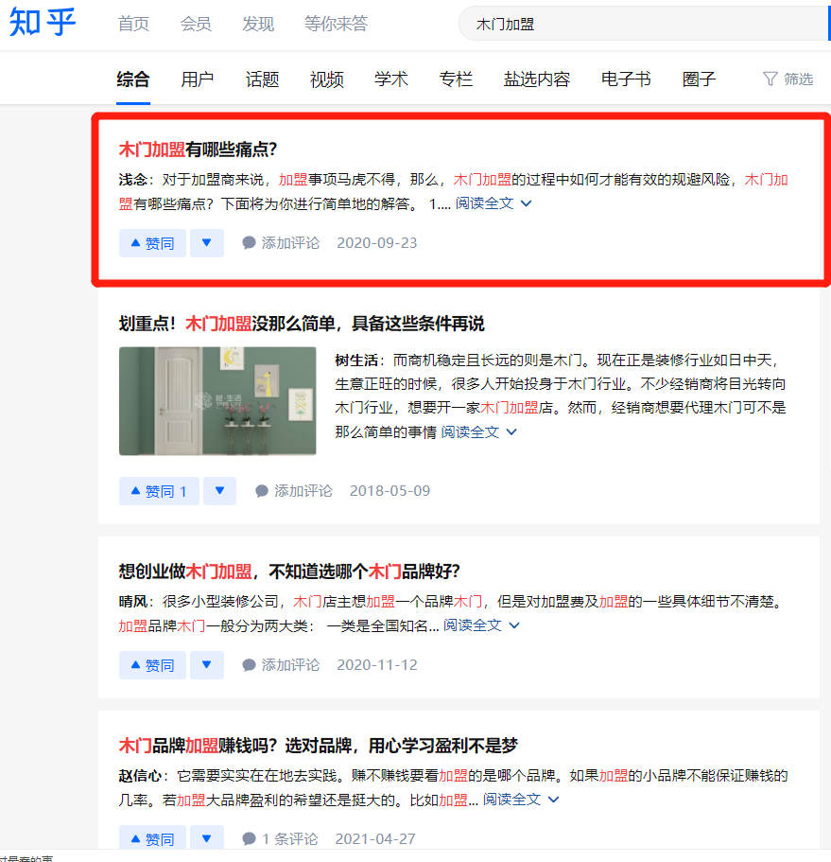The image size is (831, 862).
Task: Click the date 2020-09-23
Action: (377, 243)
